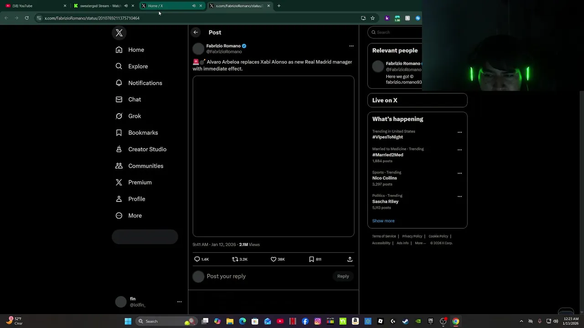Open Communities in the sidebar
584x328 pixels.
tap(140, 166)
